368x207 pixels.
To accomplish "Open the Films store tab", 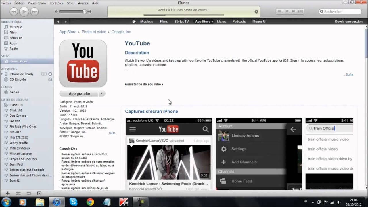I will coord(164,22).
